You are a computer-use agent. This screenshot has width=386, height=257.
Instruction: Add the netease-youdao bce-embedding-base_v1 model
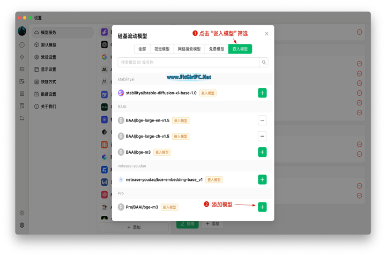(x=262, y=180)
